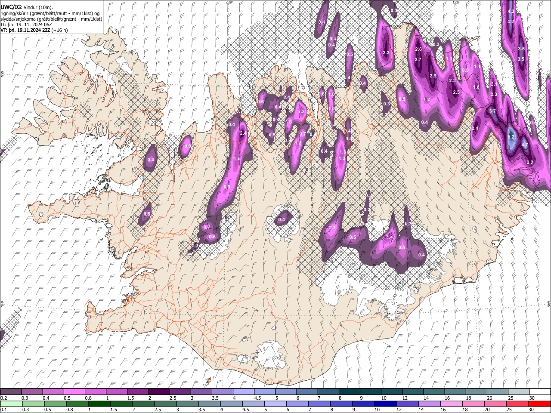
Task: Click the 0.4 label in the color legend
Action: pyautogui.click(x=46, y=398)
